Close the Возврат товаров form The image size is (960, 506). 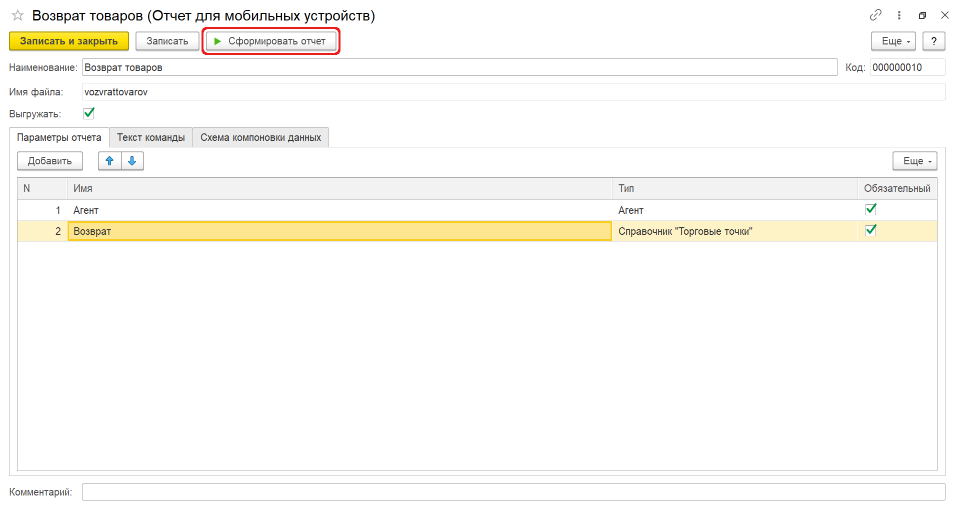[944, 15]
